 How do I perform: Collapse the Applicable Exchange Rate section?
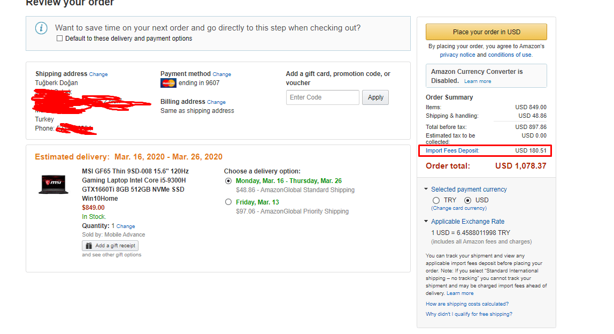tap(426, 221)
